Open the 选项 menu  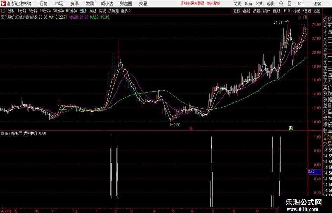pyautogui.click(x=270, y=3)
